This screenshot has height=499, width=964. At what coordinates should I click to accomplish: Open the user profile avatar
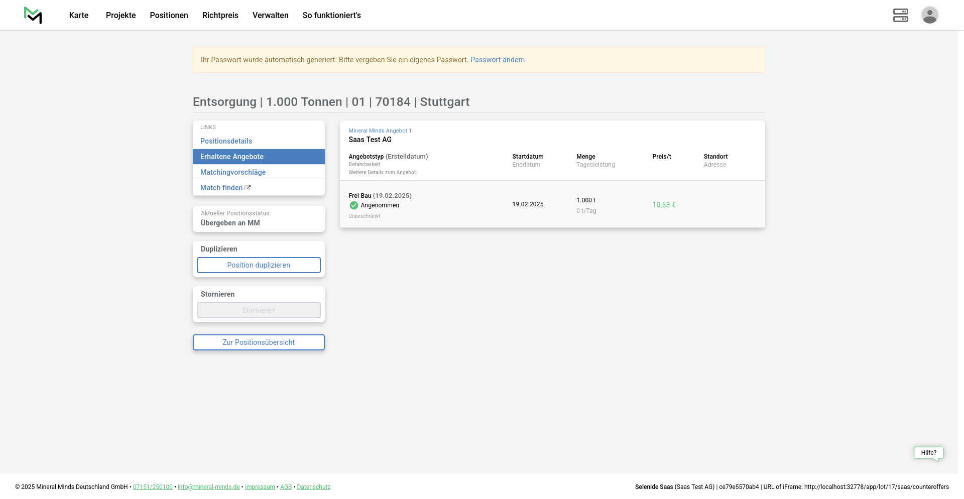[929, 15]
